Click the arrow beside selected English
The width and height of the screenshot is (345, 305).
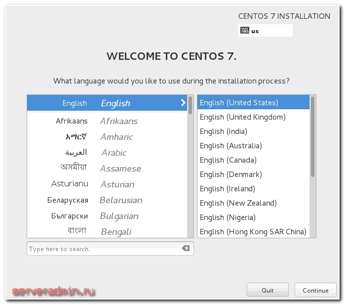pyautogui.click(x=183, y=103)
